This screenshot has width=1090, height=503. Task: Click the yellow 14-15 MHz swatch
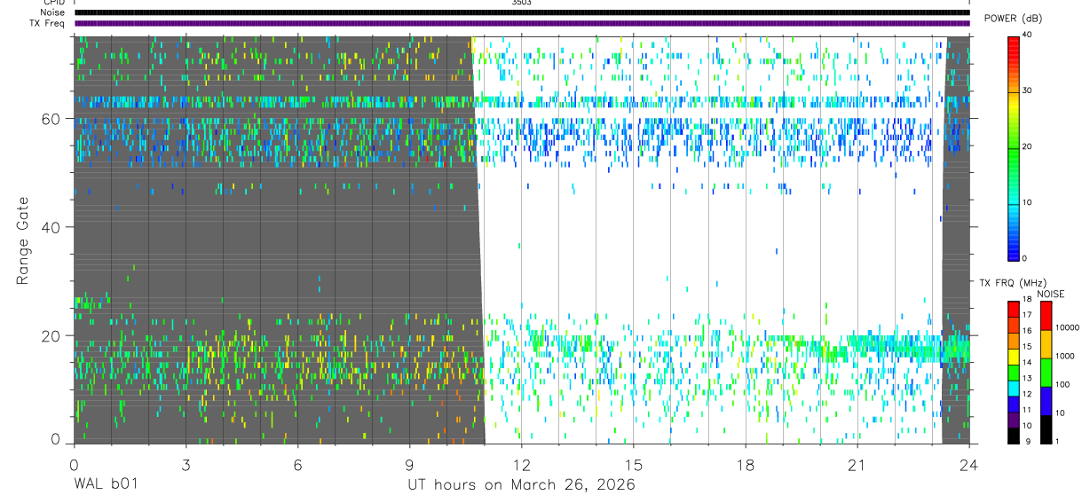1014,356
